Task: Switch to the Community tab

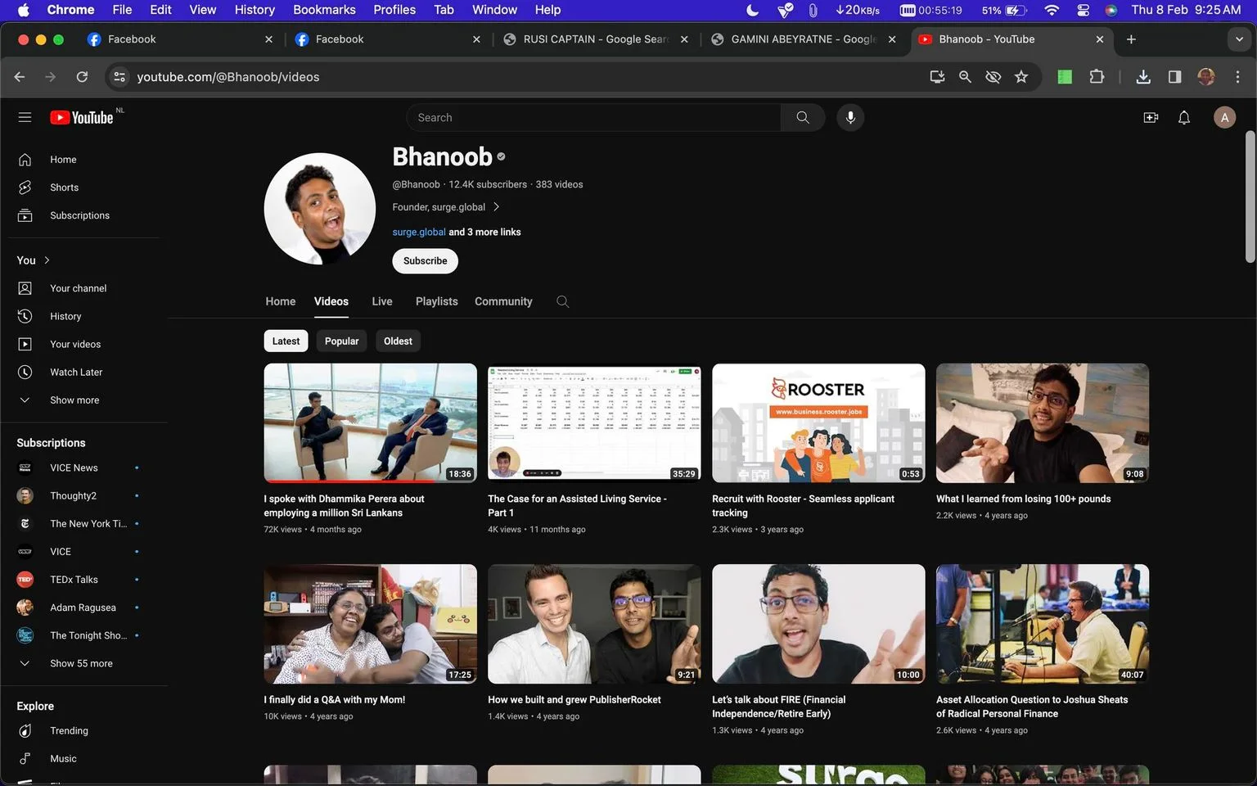Action: 503,301
